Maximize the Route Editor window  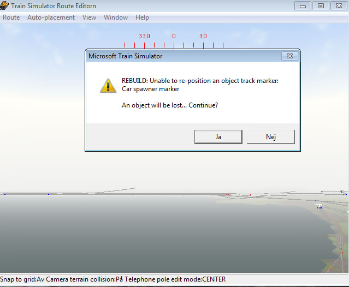[x=321, y=6]
